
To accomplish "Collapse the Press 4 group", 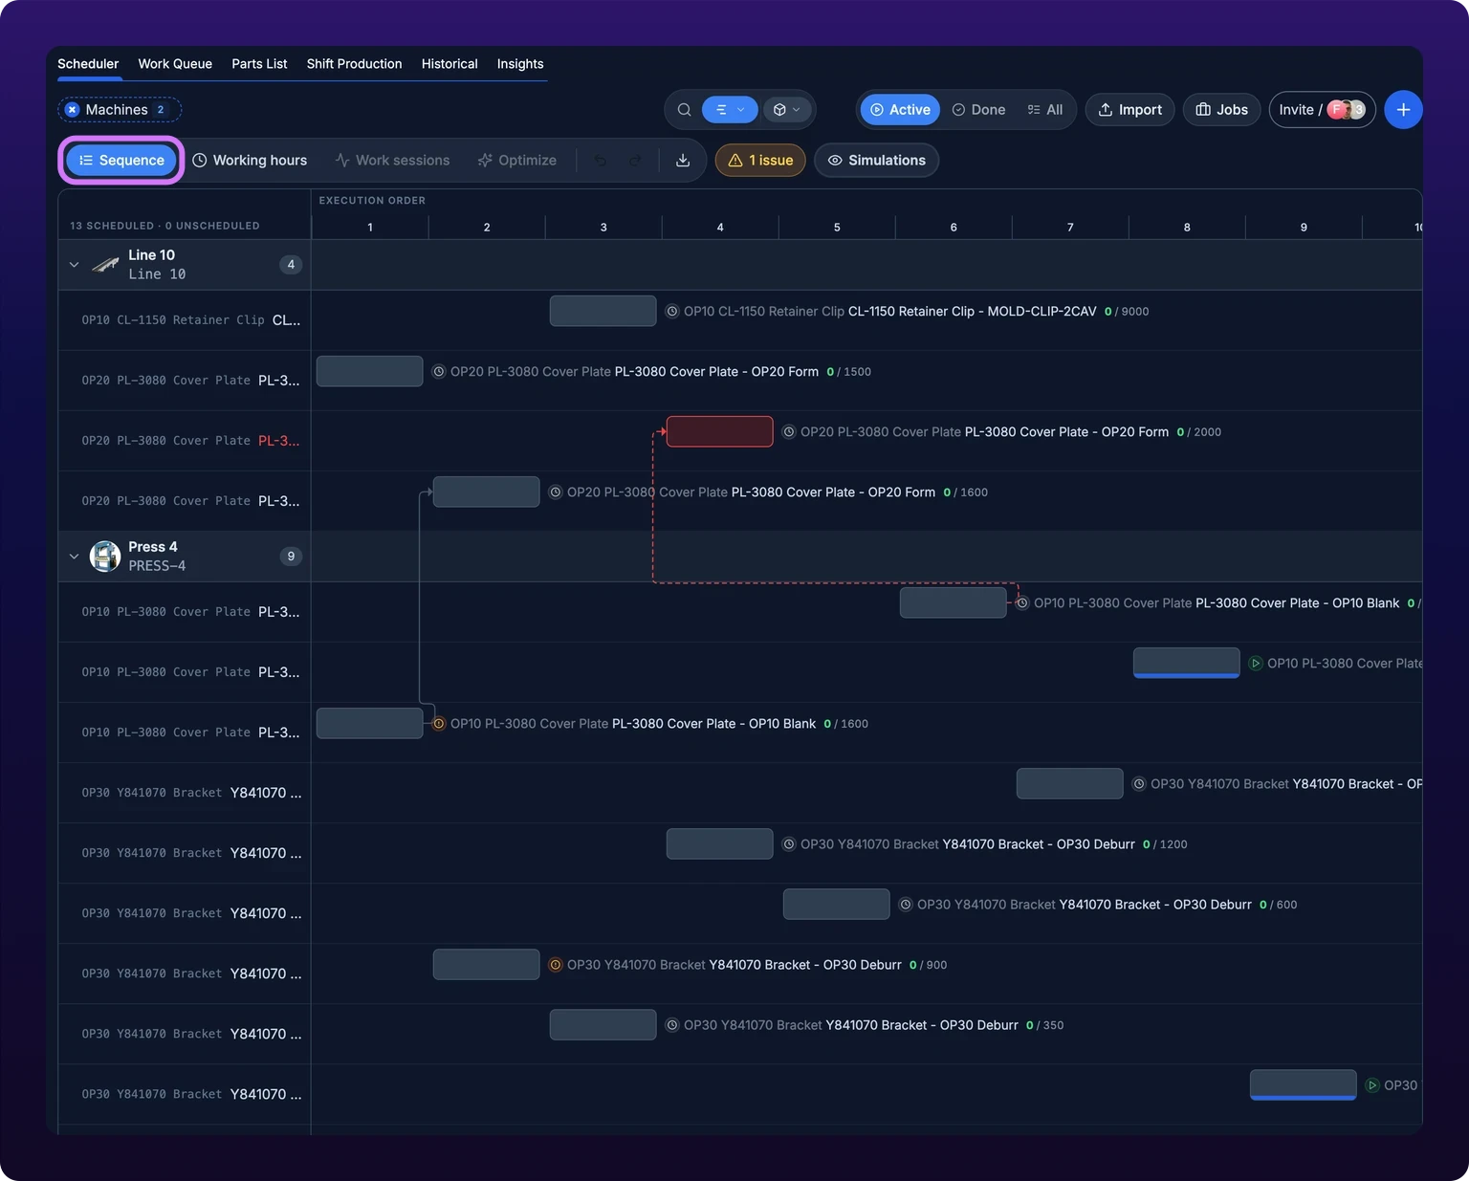I will click(75, 557).
